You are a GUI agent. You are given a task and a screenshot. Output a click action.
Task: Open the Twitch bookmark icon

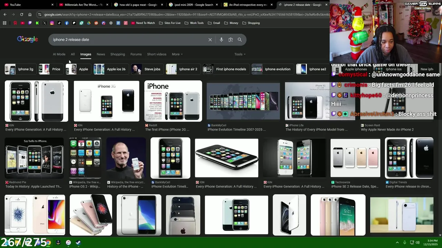tap(30, 23)
